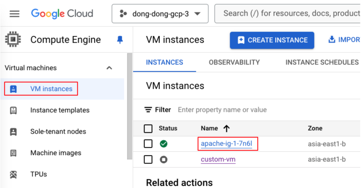Image resolution: width=361 pixels, height=188 pixels.
Task: Open the Compute Engine heading
Action: click(x=66, y=40)
